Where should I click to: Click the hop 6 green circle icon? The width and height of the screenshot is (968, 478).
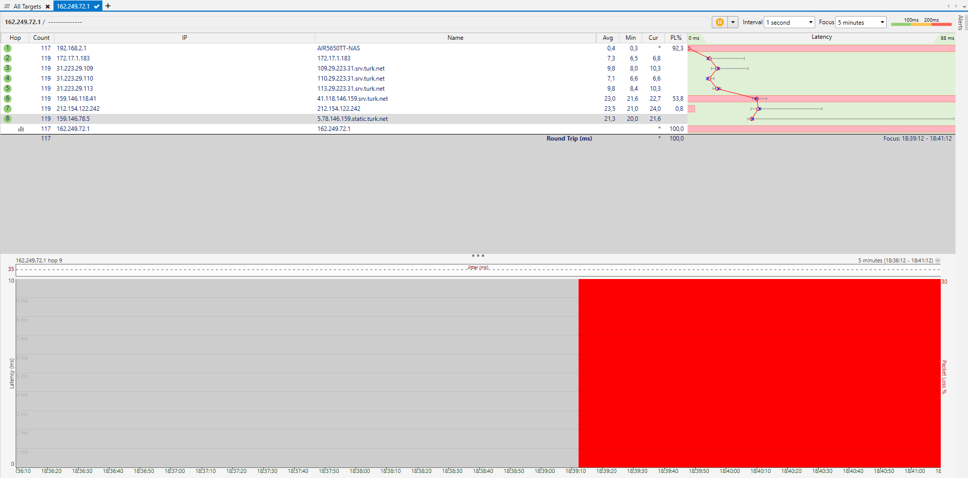(8, 99)
